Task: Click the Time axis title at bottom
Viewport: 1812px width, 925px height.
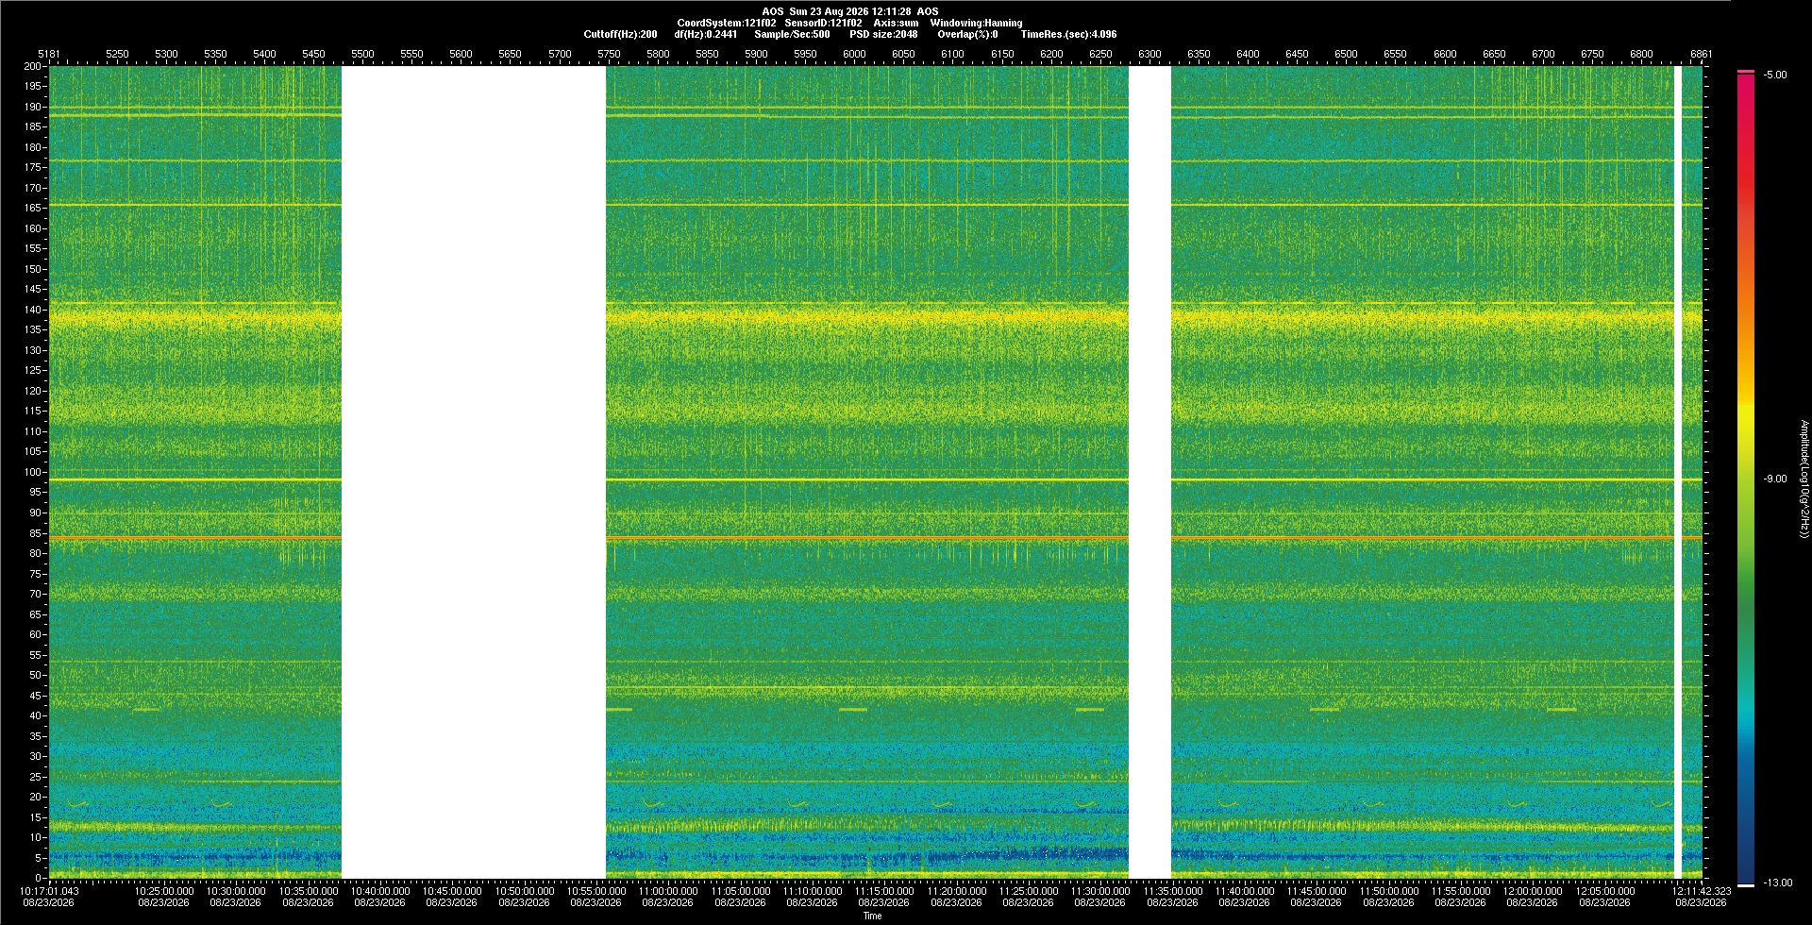Action: 873,916
